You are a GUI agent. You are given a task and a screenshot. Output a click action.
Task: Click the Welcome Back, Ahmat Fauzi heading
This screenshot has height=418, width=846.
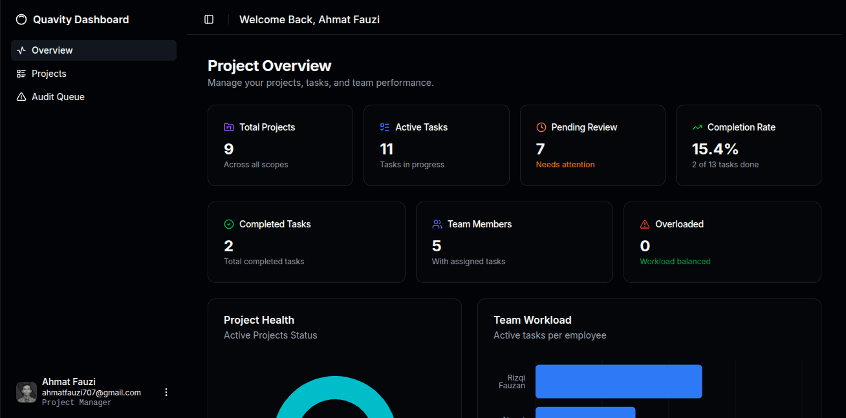click(x=309, y=19)
